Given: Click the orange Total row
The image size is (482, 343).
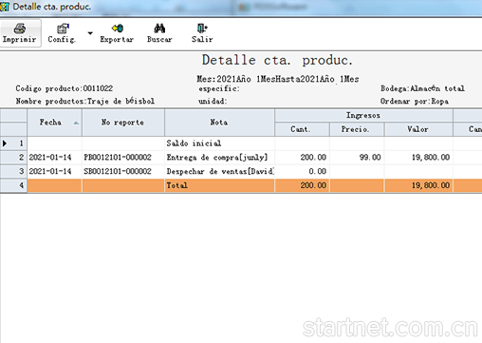Looking at the screenshot, I should point(241,185).
